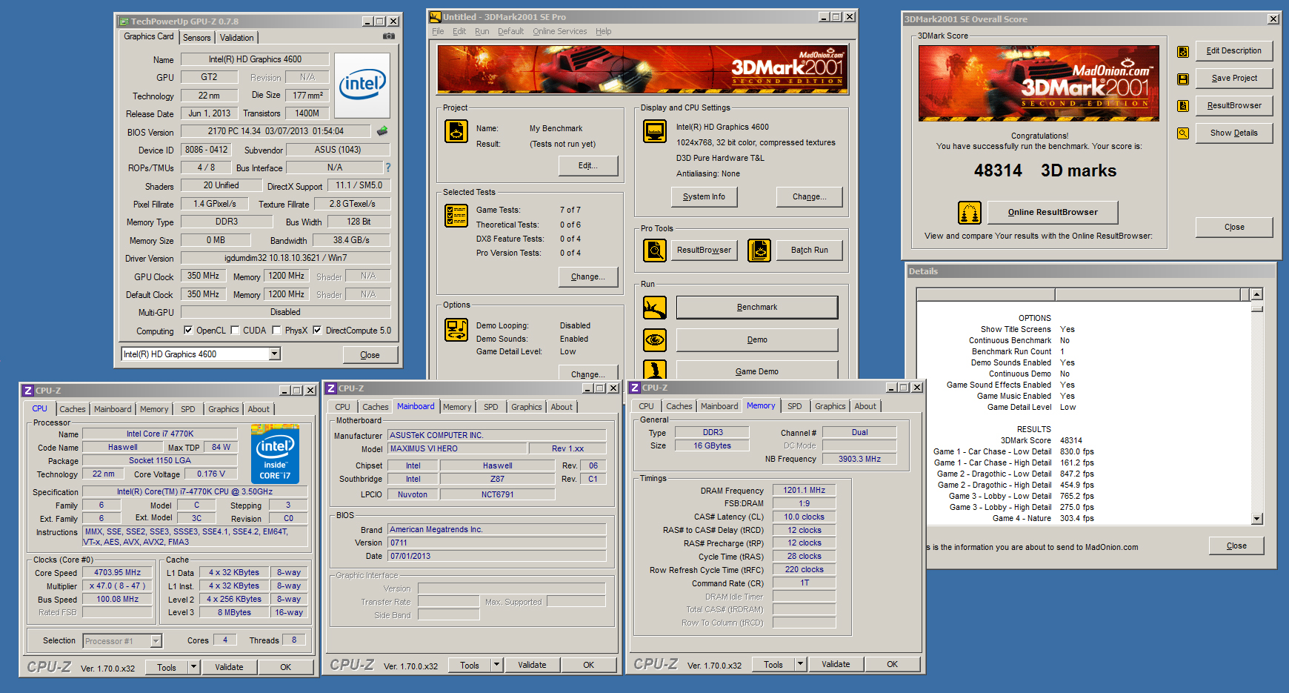Click the GPU-Z screenshot camera icon
1289x693 pixels.
tap(389, 36)
